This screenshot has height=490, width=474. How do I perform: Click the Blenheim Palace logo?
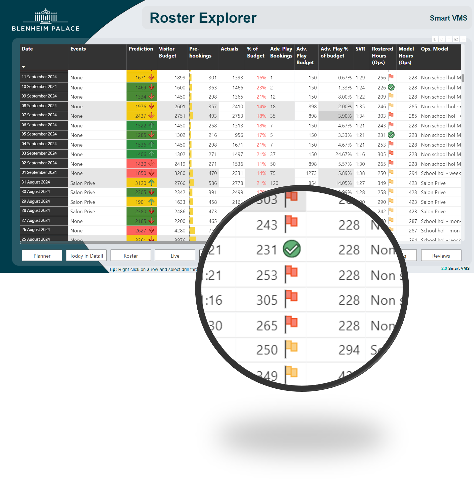(x=46, y=20)
